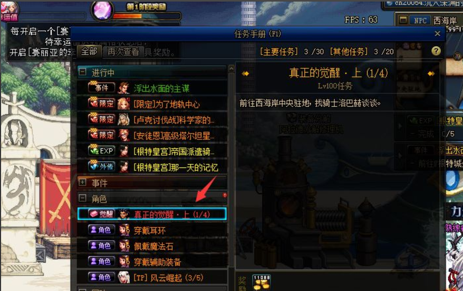Open the 再次查看 tab

coord(123,52)
